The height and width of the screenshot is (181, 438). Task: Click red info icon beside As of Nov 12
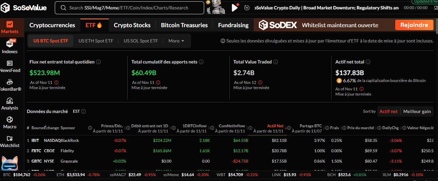coord(260,83)
